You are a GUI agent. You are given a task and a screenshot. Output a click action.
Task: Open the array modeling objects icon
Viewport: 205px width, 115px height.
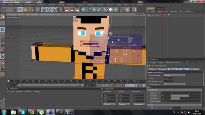pos(100,10)
